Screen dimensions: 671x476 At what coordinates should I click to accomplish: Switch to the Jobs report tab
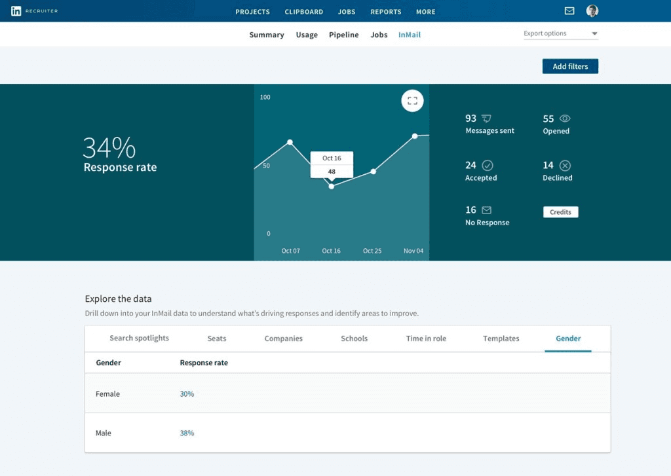tap(379, 35)
